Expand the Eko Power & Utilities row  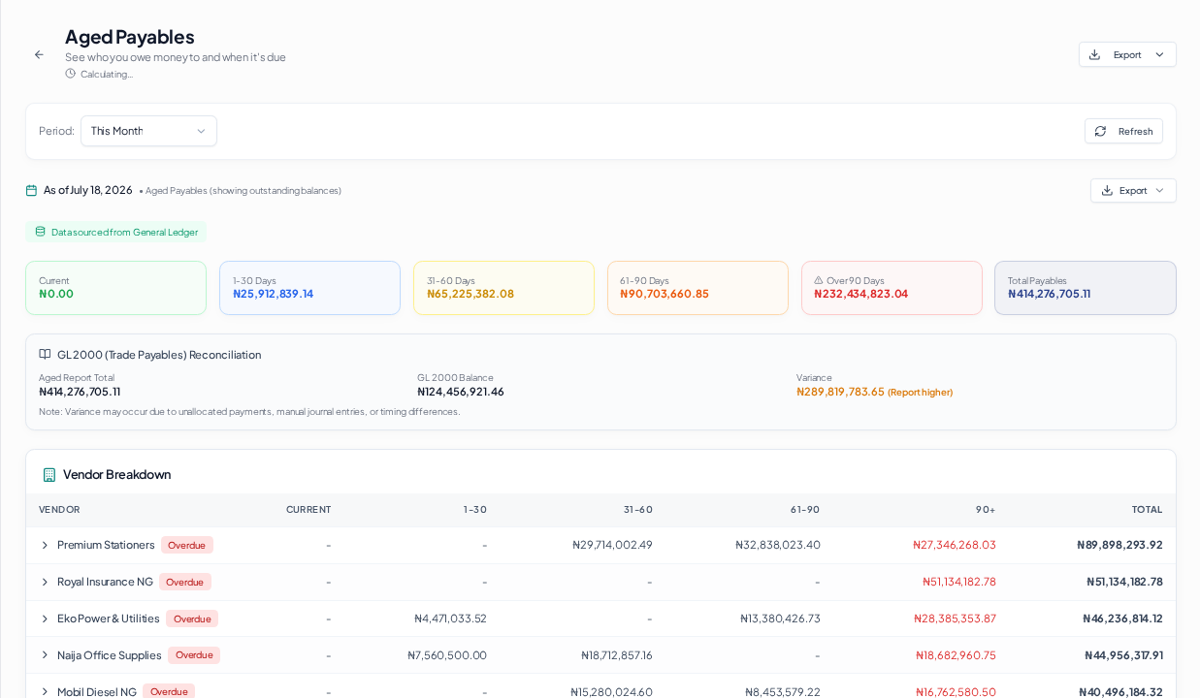45,619
